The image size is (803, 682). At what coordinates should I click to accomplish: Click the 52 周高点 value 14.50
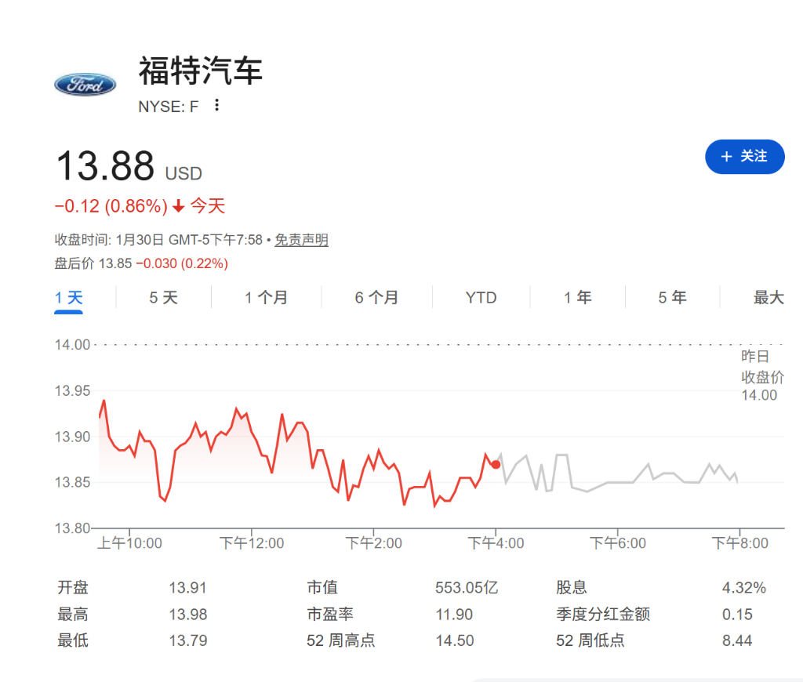pos(452,640)
